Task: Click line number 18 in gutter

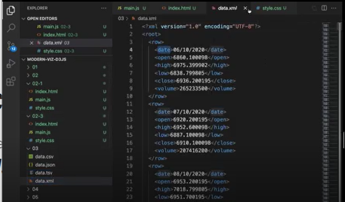Action: pyautogui.click(x=130, y=158)
